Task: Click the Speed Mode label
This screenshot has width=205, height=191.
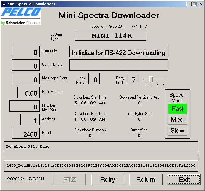Action: (x=177, y=98)
